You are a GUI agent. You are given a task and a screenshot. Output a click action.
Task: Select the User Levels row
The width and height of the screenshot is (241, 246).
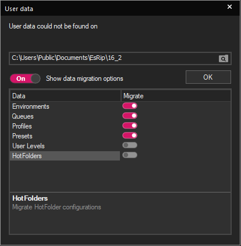[x=65, y=146]
